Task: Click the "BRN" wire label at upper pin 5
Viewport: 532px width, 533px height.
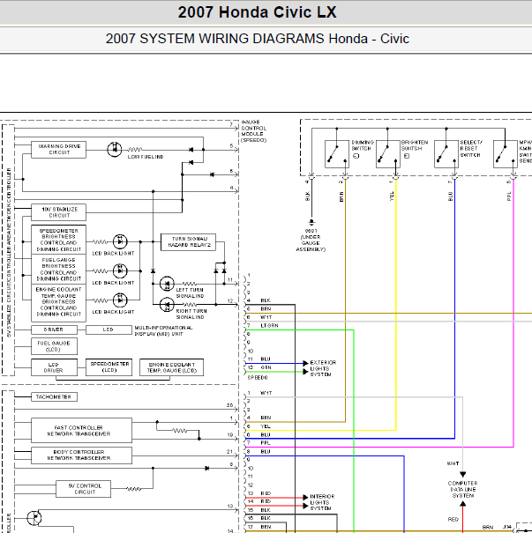Action: click(x=266, y=309)
